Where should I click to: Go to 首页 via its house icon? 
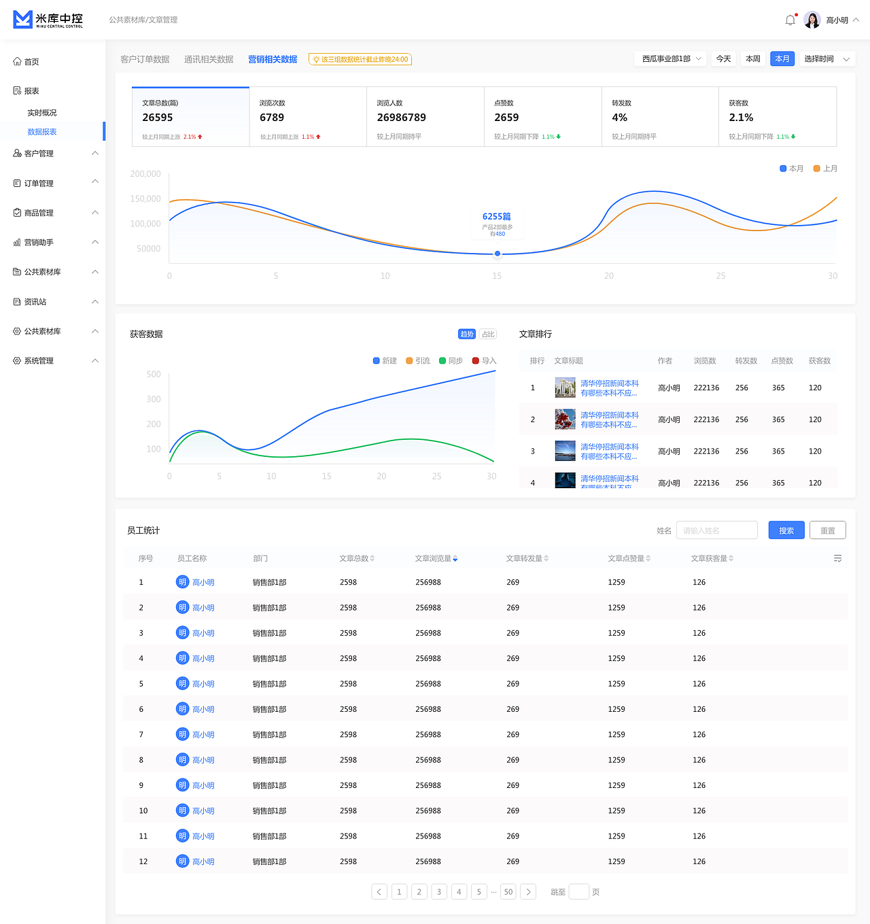pos(17,62)
